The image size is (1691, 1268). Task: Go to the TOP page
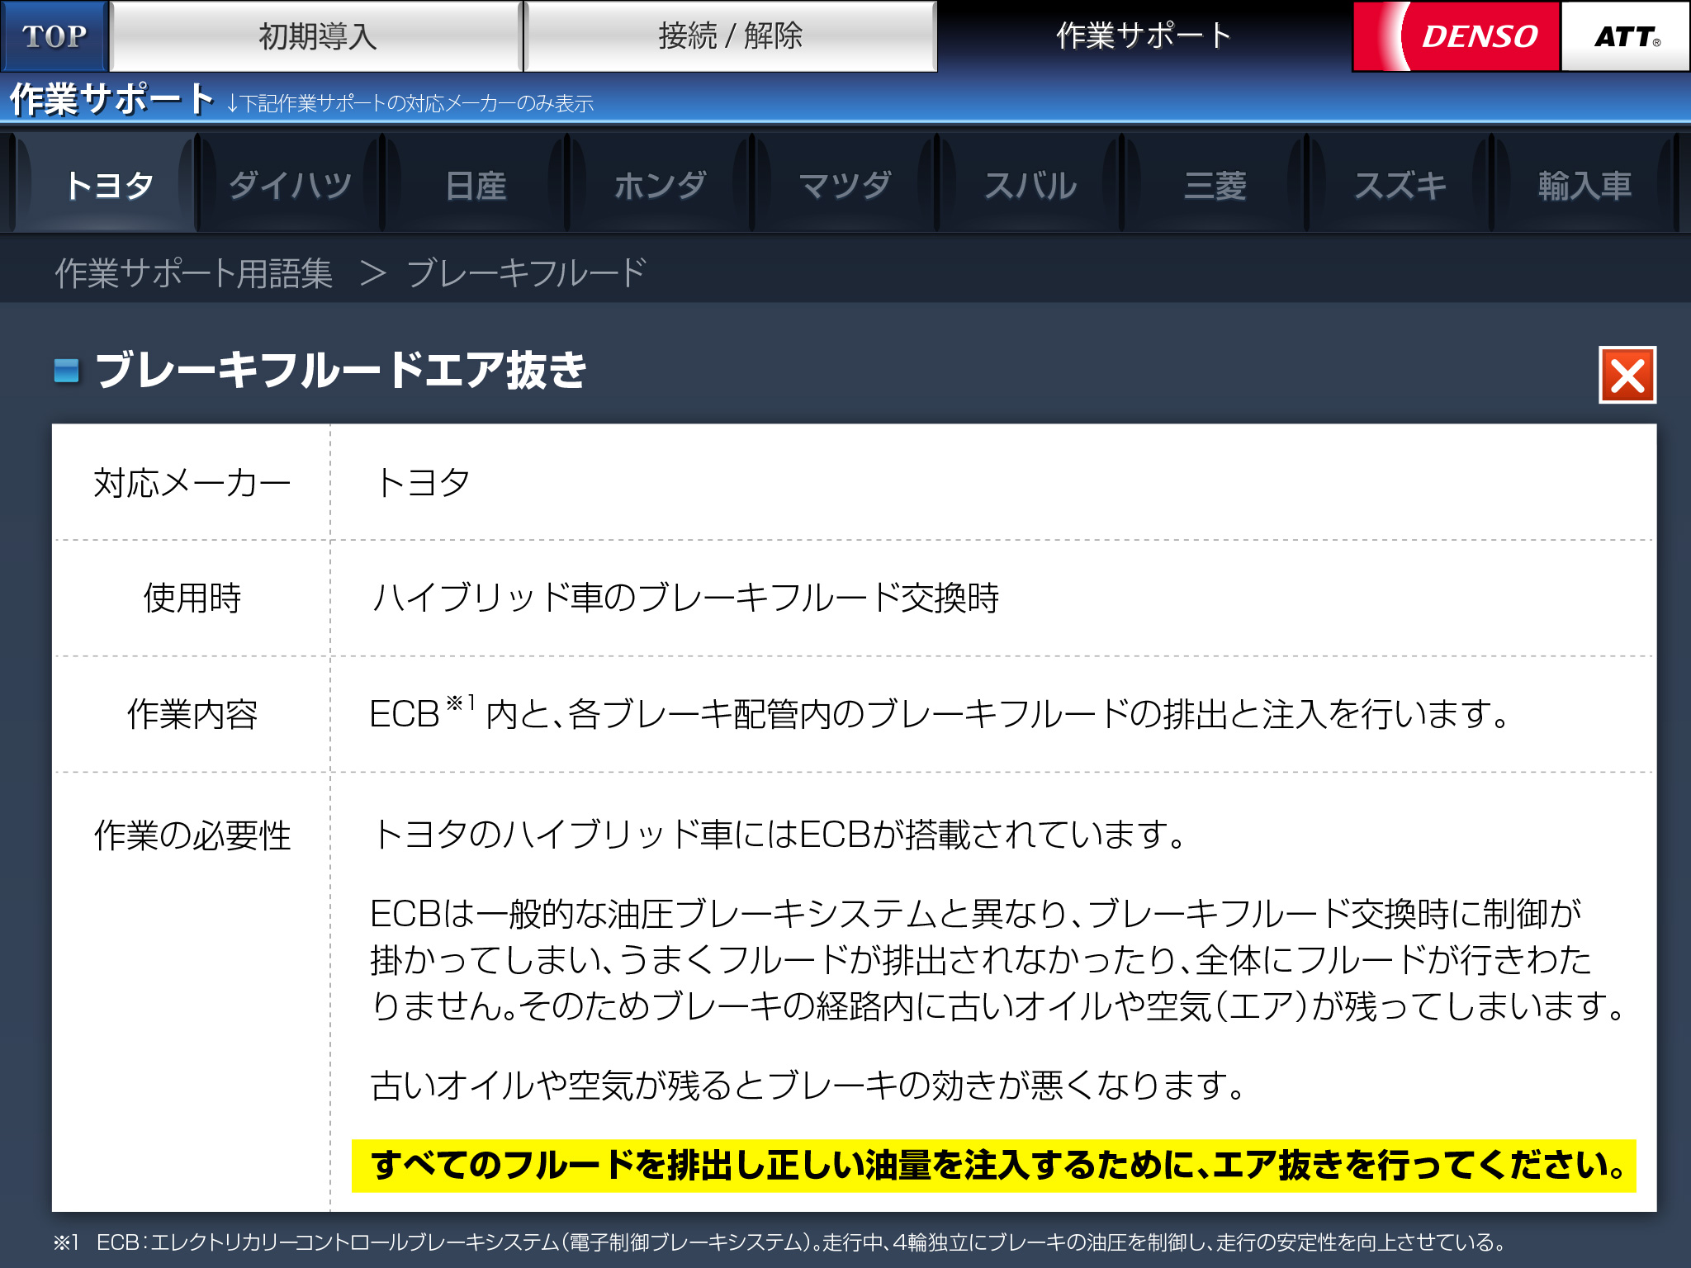pyautogui.click(x=54, y=36)
